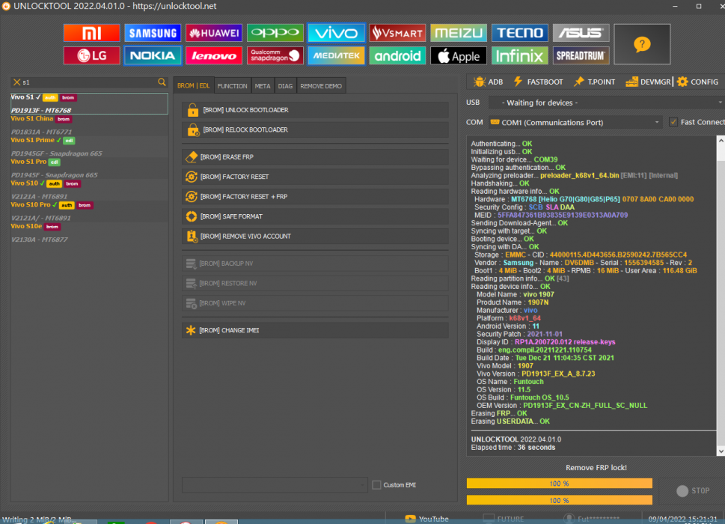Open the LG brand section
This screenshot has width=725, height=524.
pyautogui.click(x=91, y=55)
